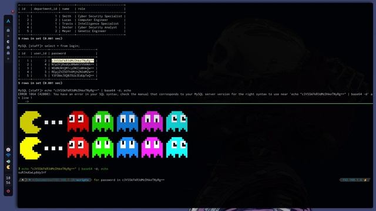
Task: Click the "for password in" prompt input
Action: pos(129,180)
